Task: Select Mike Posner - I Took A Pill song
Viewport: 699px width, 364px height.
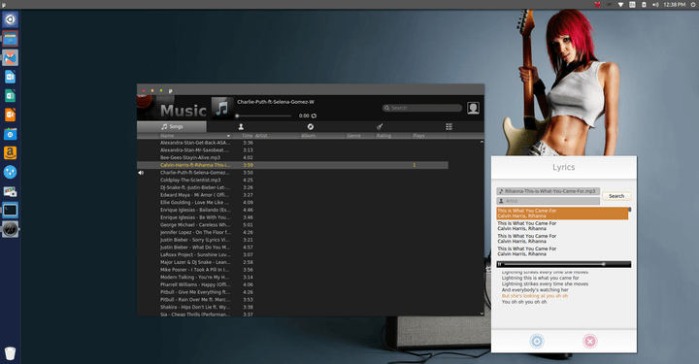Action: (x=292, y=270)
